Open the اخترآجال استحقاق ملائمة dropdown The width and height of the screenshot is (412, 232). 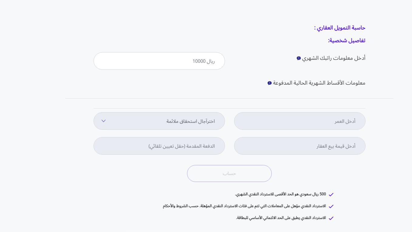point(159,121)
